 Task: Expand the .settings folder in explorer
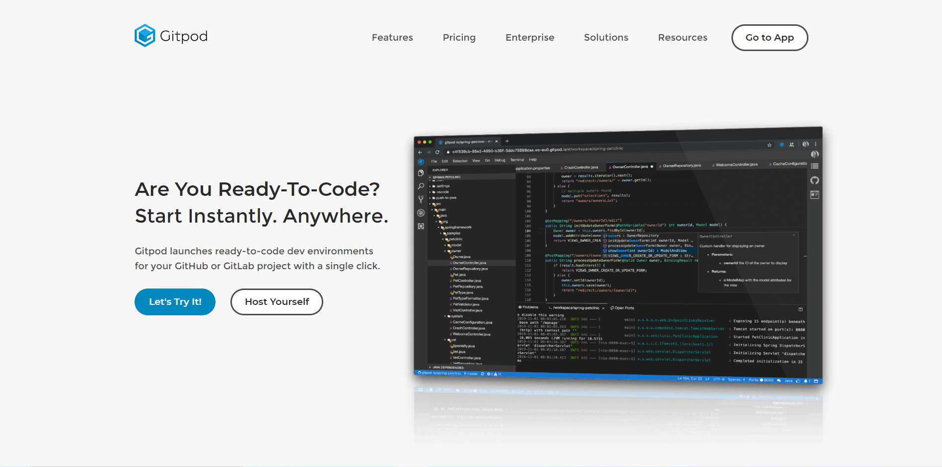tap(442, 186)
